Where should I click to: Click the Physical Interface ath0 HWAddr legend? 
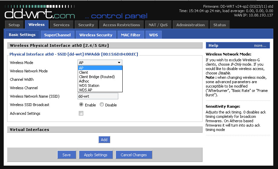click(x=73, y=54)
